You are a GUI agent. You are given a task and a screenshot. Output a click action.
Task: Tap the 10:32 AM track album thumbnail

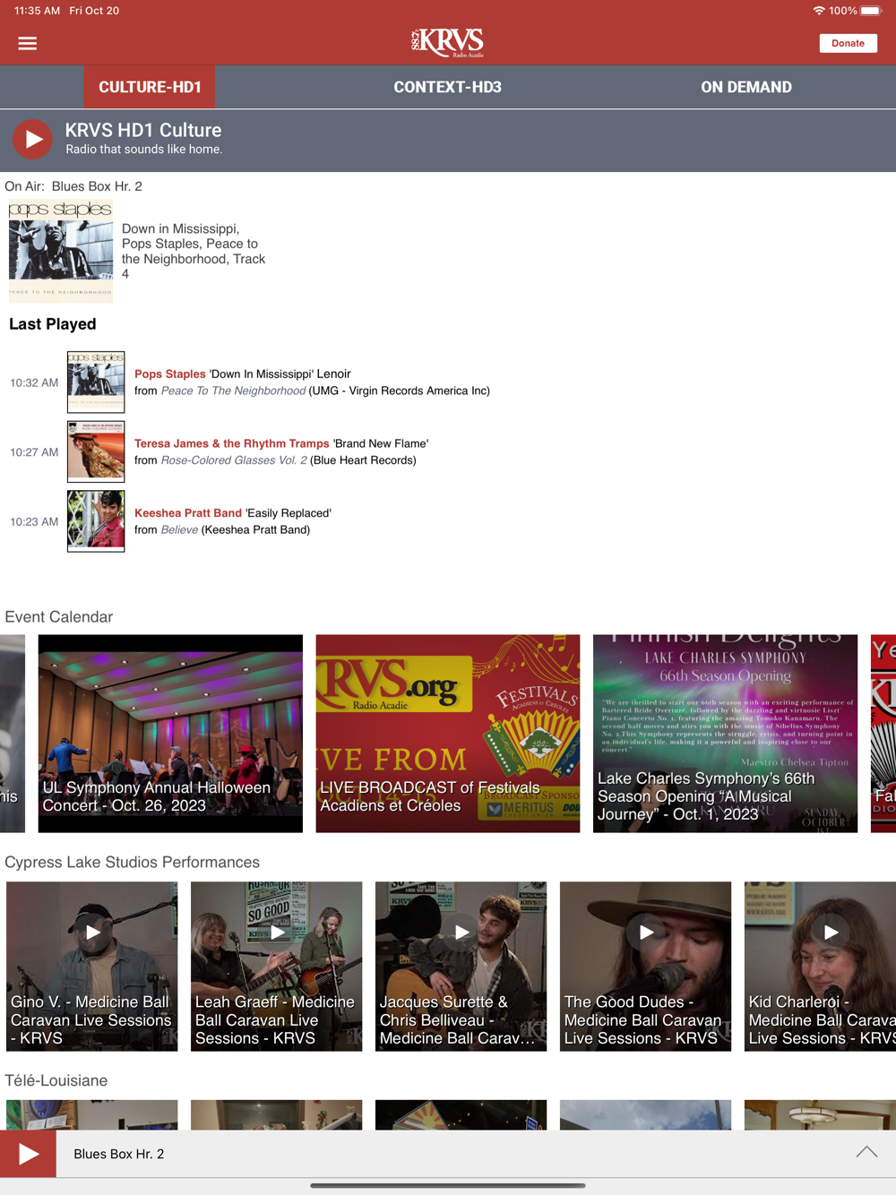click(x=96, y=382)
